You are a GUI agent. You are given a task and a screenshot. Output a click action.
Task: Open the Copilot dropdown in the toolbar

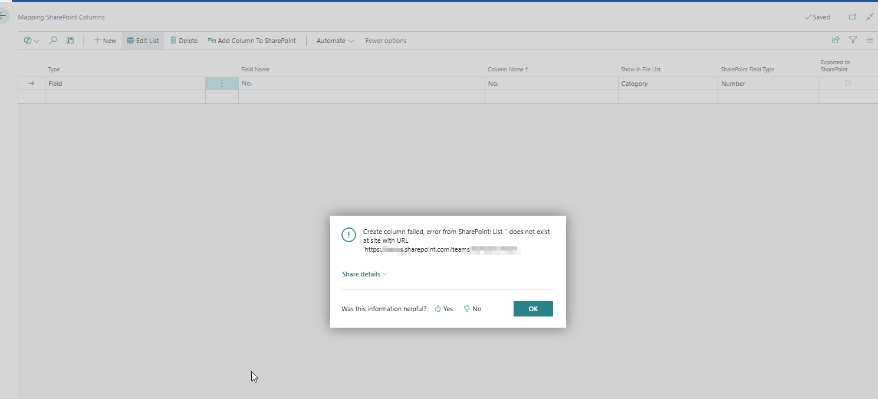[32, 41]
